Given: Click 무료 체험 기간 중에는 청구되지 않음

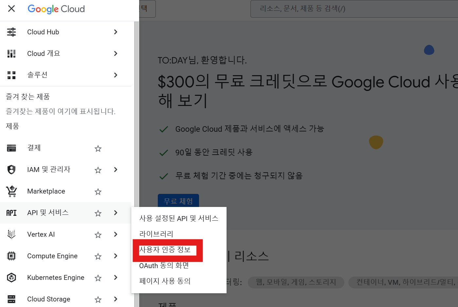Looking at the screenshot, I should point(239,176).
